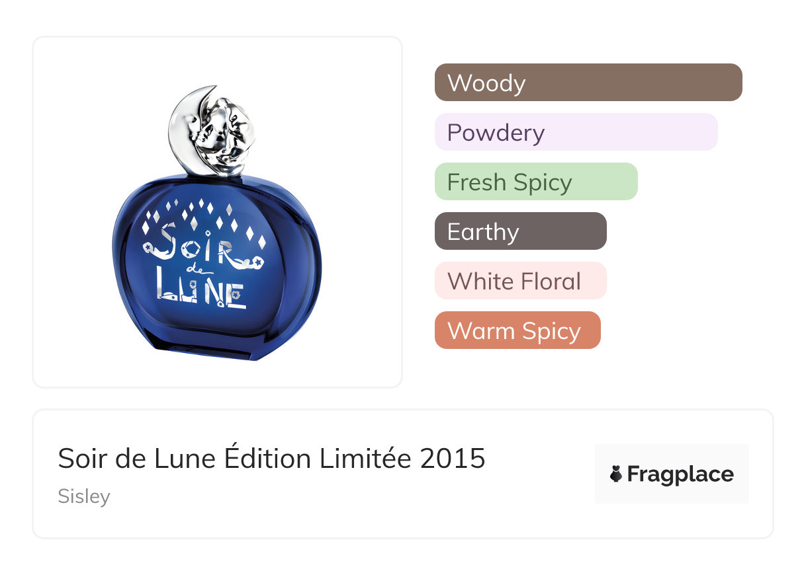The image size is (806, 571).
Task: Click the "Woody" label text
Action: pos(486,83)
